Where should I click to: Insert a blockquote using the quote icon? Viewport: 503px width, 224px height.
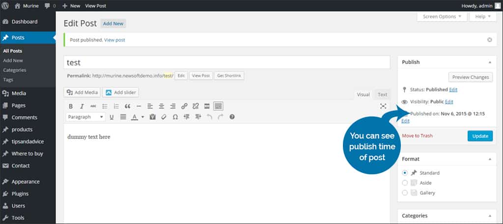(127, 106)
